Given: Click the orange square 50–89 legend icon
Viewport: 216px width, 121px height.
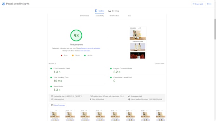Looking at the screenshot, I should click(x=73, y=55).
